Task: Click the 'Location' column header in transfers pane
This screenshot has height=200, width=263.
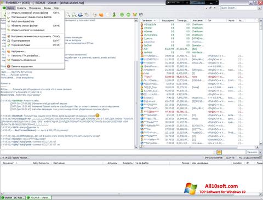Action: pyautogui.click(x=237, y=163)
